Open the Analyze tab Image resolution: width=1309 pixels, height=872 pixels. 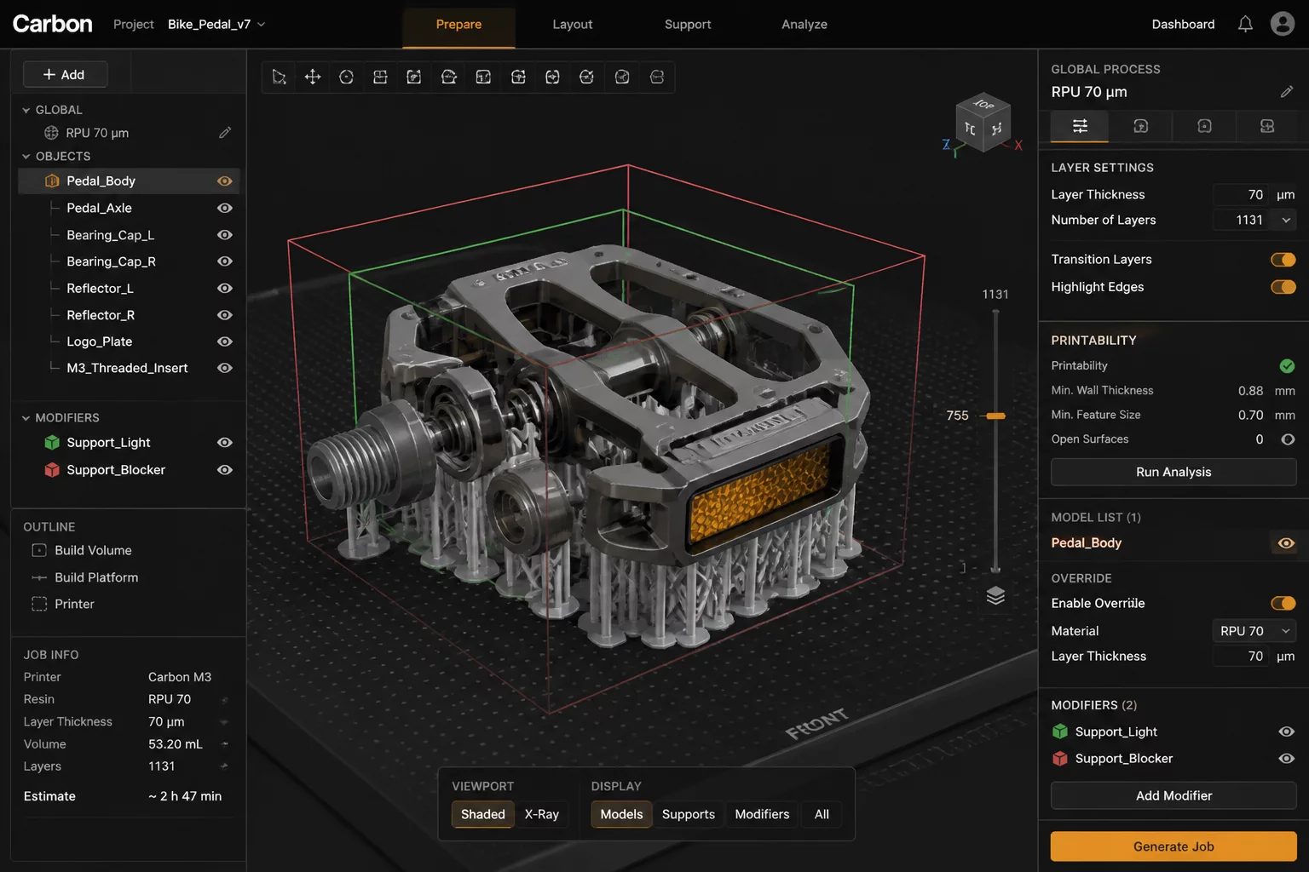coord(804,25)
